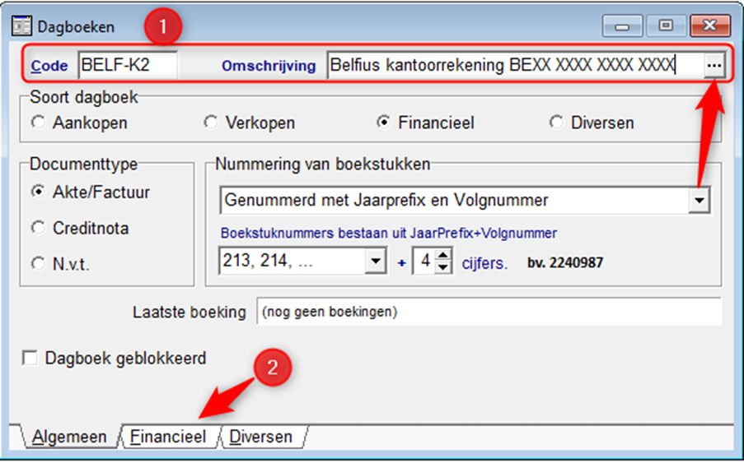Screen dimensions: 744x463
Task: Click the Code label link
Action: click(x=49, y=66)
